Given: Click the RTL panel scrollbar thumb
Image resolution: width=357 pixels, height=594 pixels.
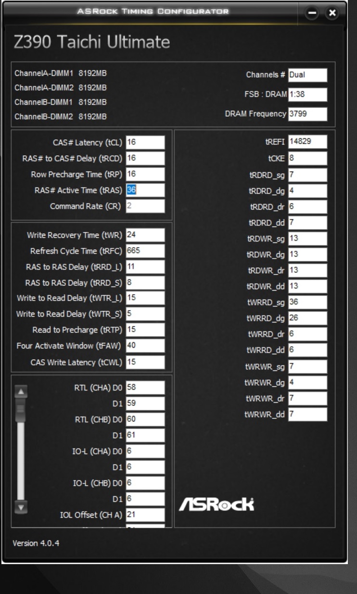Looking at the screenshot, I should coord(21,410).
